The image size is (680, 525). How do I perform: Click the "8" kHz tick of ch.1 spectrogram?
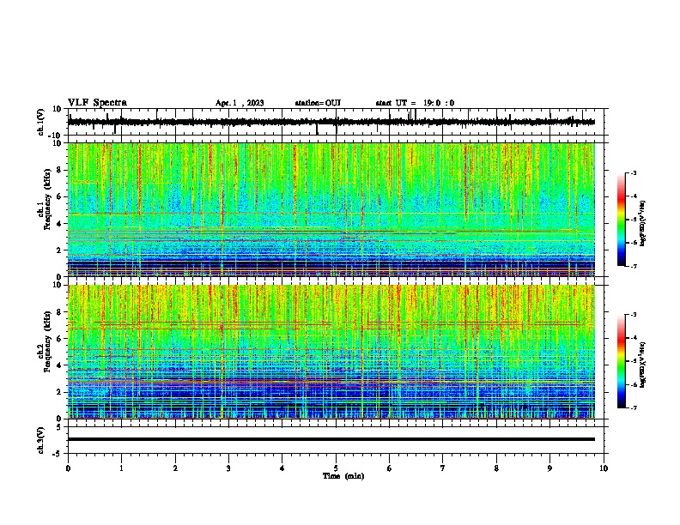[60, 170]
